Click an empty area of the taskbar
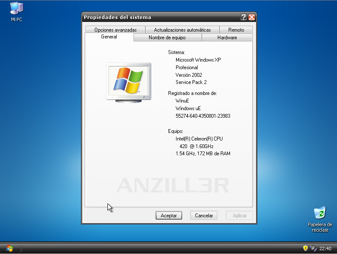The width and height of the screenshot is (337, 254). [x=168, y=249]
